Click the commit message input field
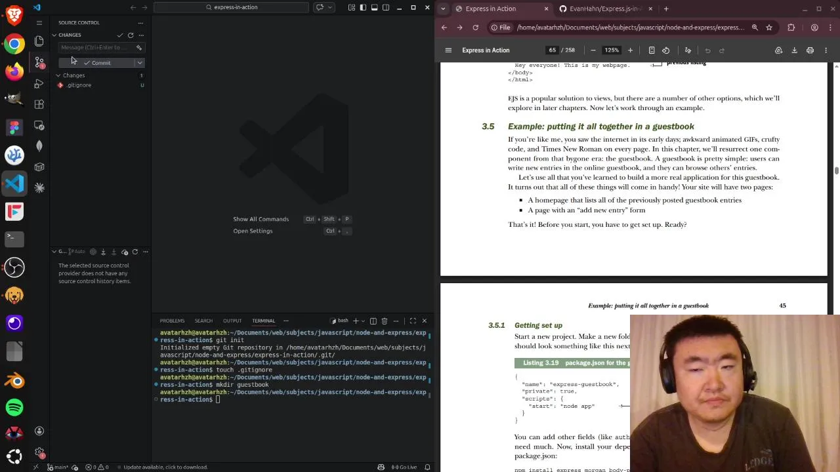This screenshot has width=840, height=472. [x=96, y=47]
